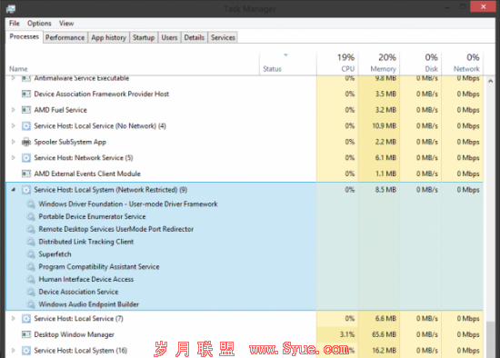
Task: Click the 3.1% CPU value
Action: (347, 334)
